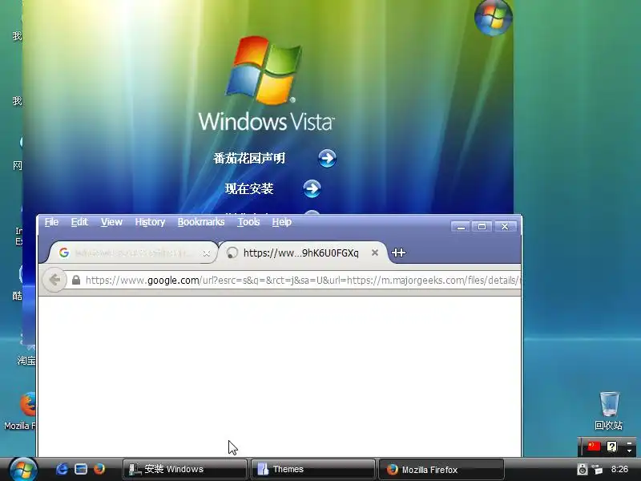Click the 番茄花园声明 text link
This screenshot has width=641, height=481.
click(249, 158)
